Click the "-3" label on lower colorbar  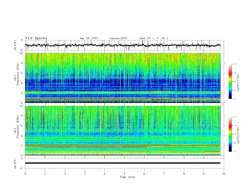pos(234,117)
